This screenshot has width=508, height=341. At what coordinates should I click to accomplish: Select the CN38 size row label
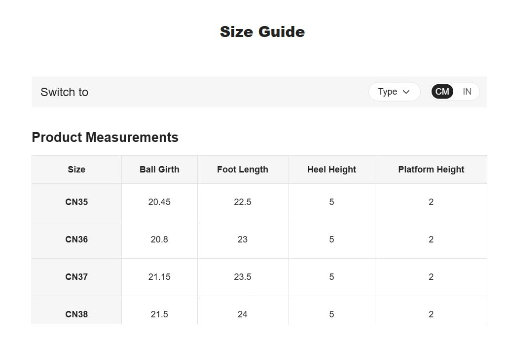(x=76, y=314)
